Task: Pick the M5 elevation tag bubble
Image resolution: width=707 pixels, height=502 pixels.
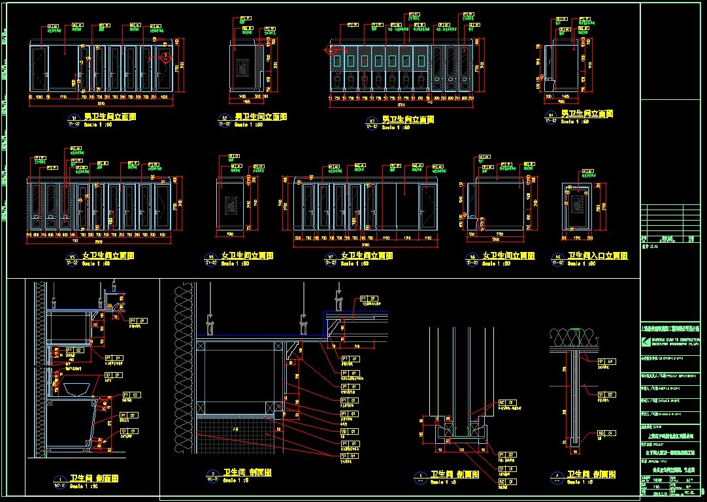Action: [x=72, y=259]
